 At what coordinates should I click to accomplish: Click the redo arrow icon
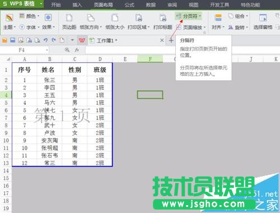tap(54, 40)
